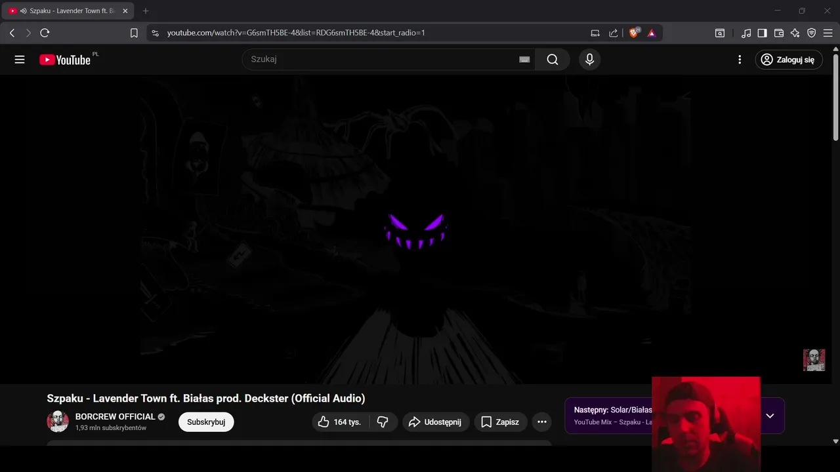
Task: Open Brave VPN shield icon
Action: tap(811, 33)
